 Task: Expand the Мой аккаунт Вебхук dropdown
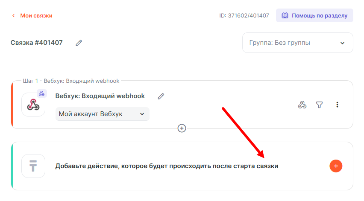pos(102,114)
